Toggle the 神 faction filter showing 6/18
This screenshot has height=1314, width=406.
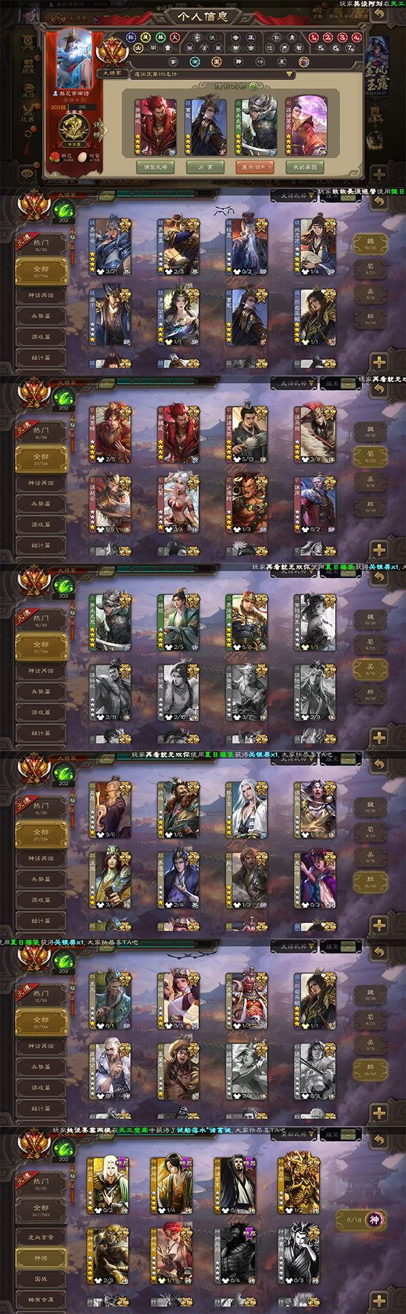361,1220
